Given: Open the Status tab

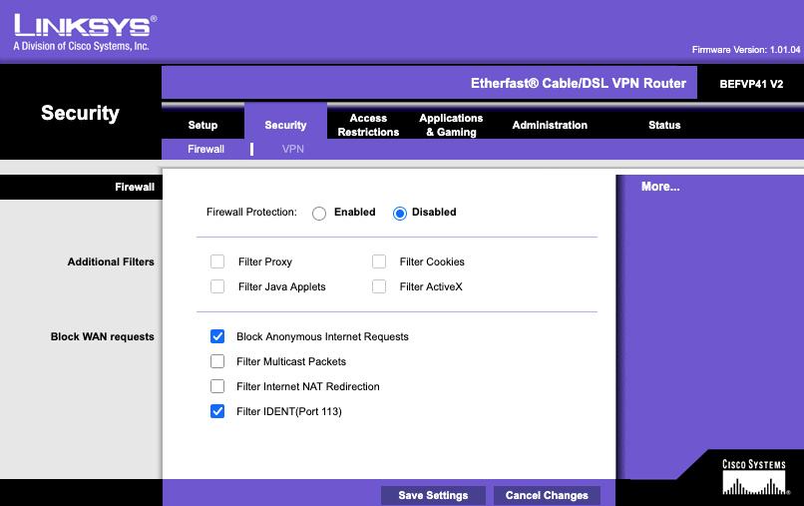Looking at the screenshot, I should point(664,125).
